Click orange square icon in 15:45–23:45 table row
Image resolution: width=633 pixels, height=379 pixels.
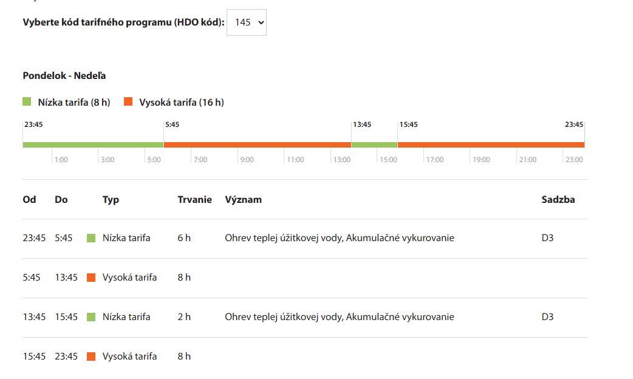point(91,357)
